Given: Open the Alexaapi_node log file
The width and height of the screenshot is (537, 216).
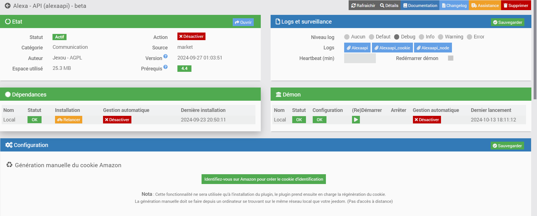Looking at the screenshot, I should [x=433, y=48].
